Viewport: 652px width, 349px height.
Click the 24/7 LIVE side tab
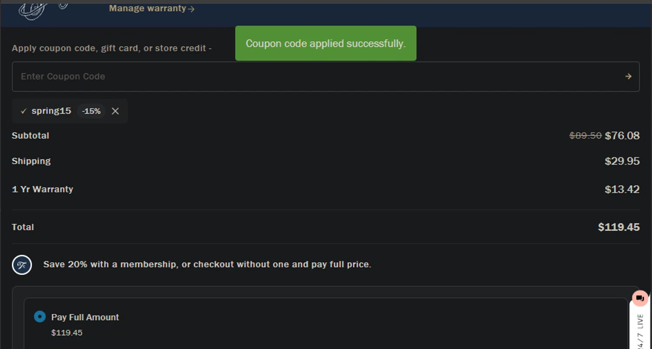pos(640,331)
